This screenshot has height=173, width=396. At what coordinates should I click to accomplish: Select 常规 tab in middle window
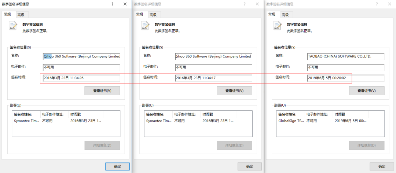[x=141, y=14]
